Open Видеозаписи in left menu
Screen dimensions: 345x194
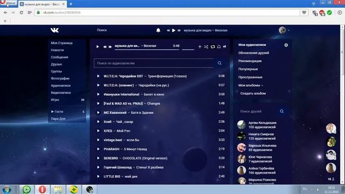[61, 93]
